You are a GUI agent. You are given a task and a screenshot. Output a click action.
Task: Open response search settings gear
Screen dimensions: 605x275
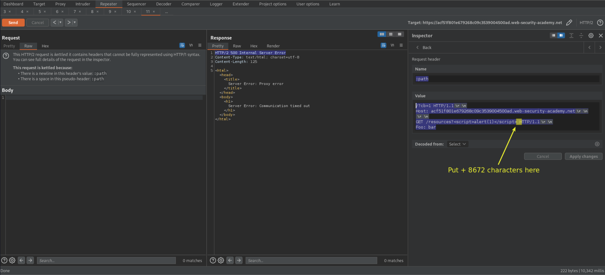[221, 260]
